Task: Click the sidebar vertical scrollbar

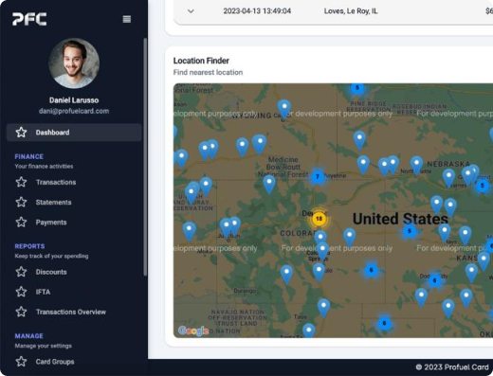Action: 145,157
